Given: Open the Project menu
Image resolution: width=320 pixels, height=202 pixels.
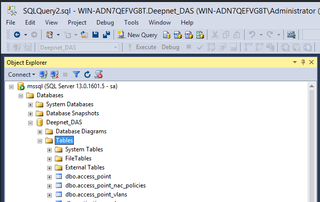Looking at the screenshot, I should (x=77, y=23).
